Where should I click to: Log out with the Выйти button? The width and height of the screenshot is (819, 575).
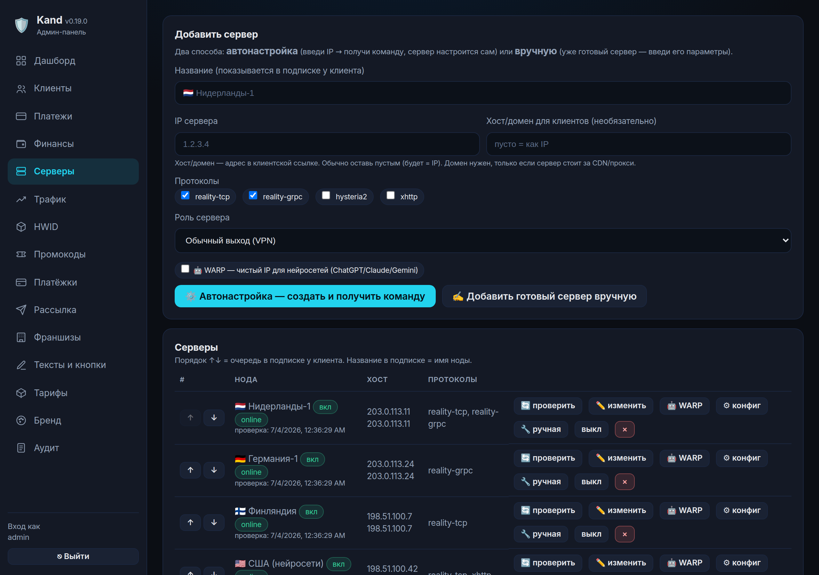tap(73, 556)
